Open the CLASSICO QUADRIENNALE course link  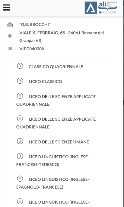click(56, 67)
